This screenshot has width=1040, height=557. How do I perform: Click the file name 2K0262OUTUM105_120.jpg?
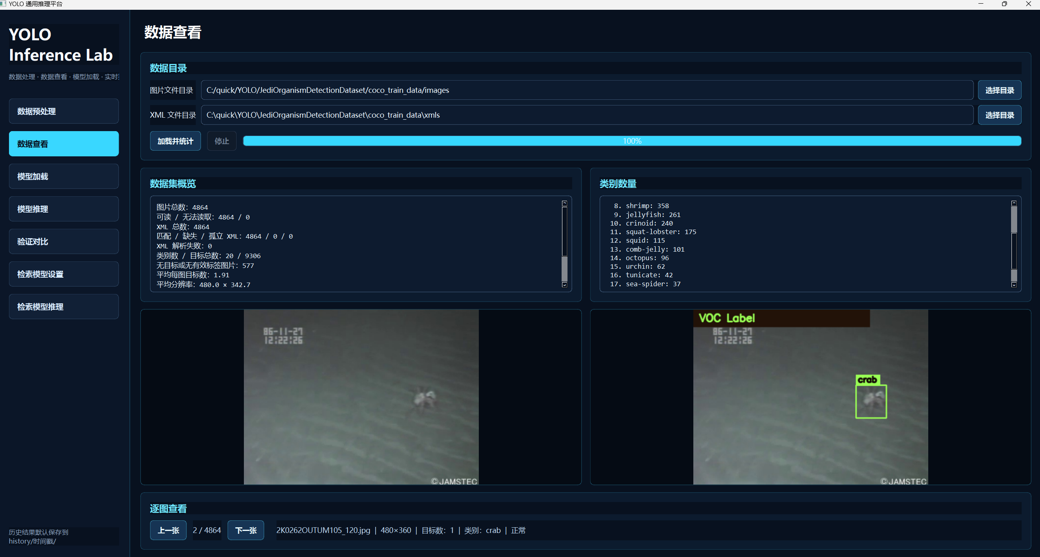(323, 530)
